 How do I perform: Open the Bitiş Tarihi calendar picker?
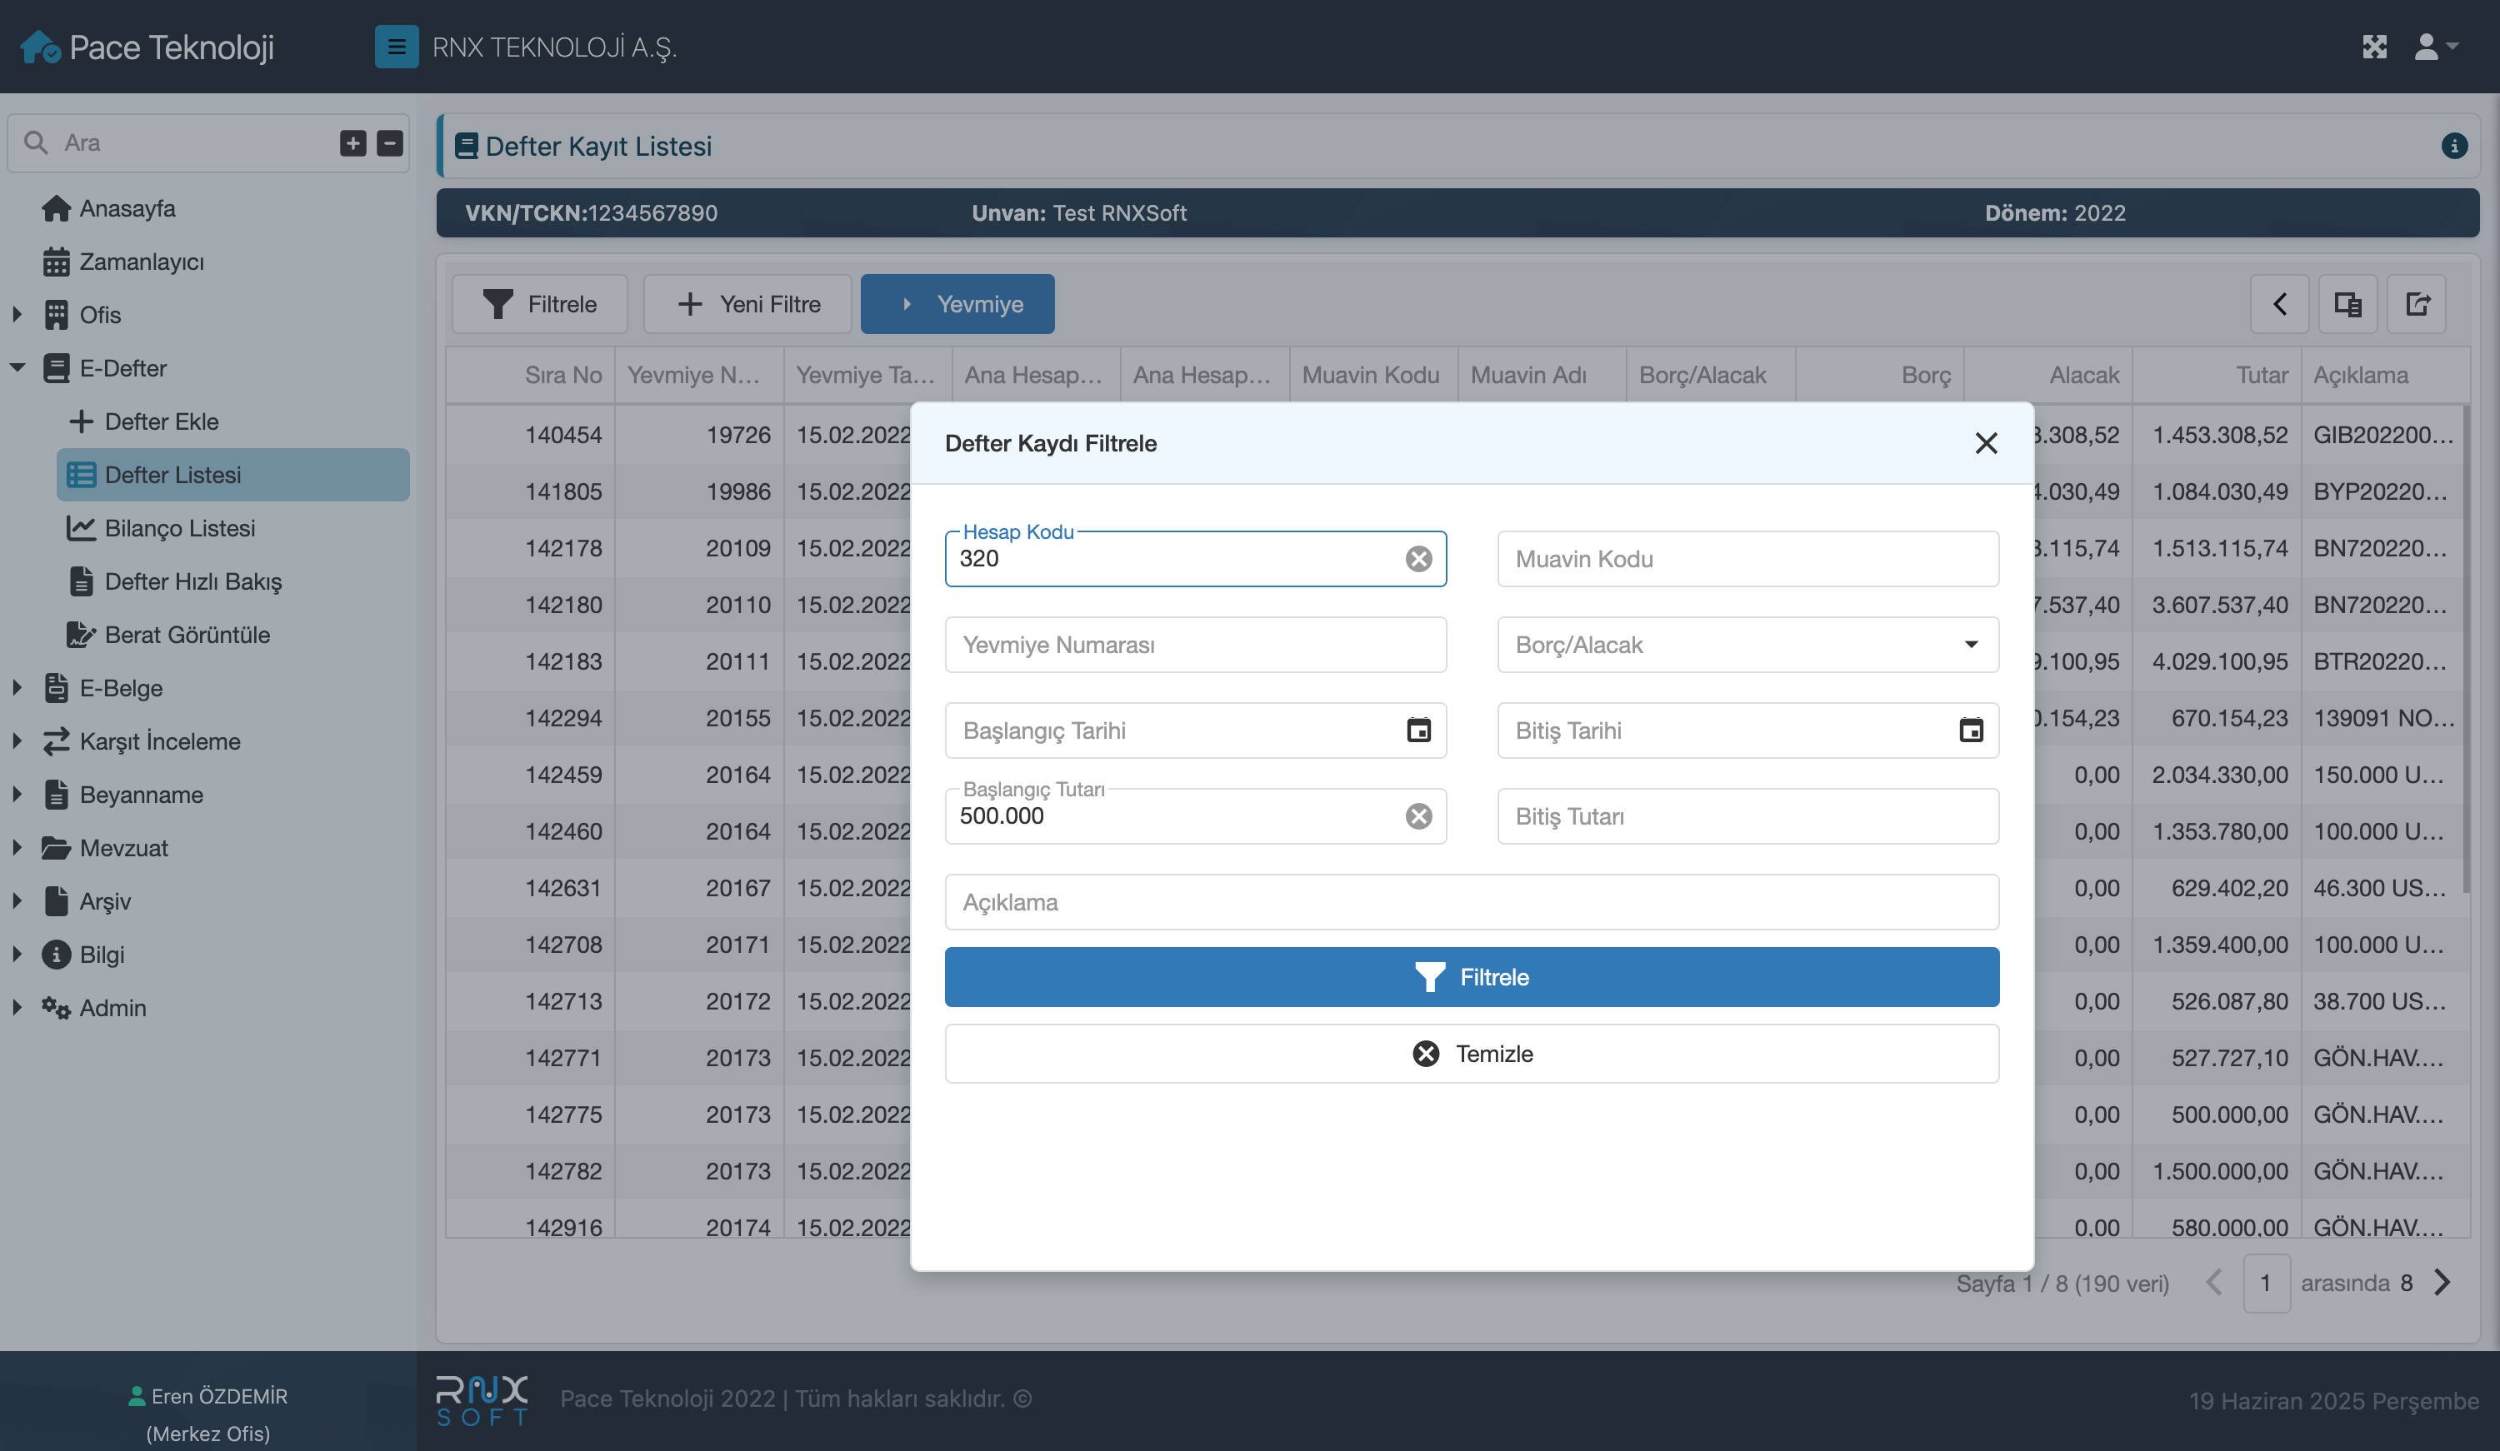tap(1970, 730)
